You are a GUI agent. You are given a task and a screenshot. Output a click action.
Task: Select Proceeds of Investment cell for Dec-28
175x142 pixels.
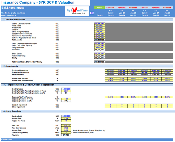coord(167,72)
